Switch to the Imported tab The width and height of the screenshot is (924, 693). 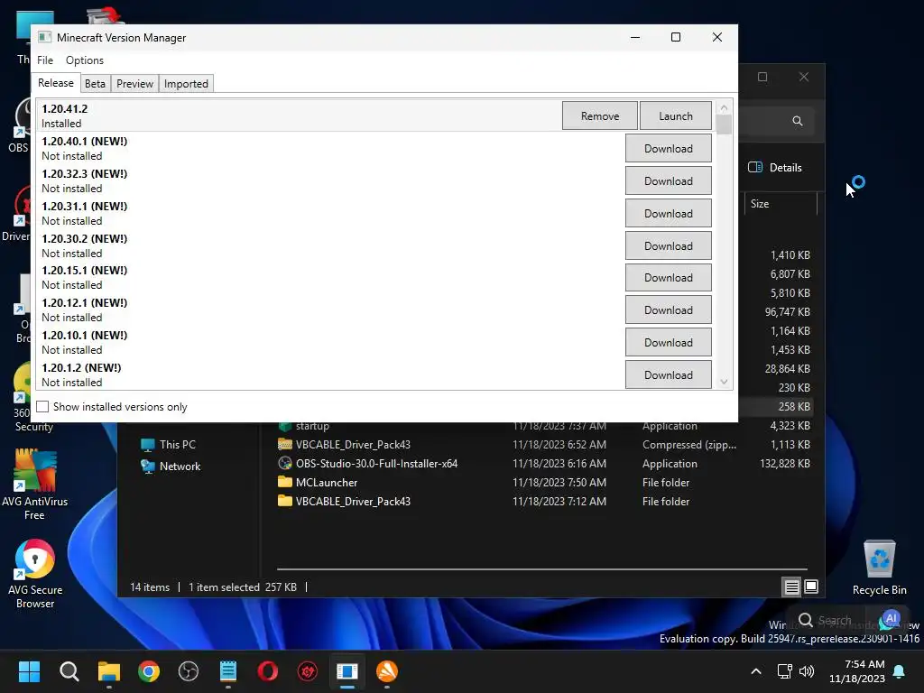[x=186, y=84]
